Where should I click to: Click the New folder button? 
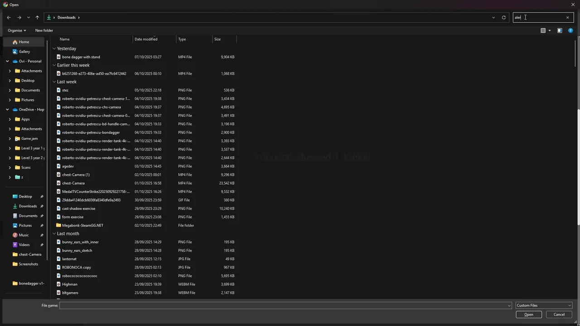click(44, 30)
